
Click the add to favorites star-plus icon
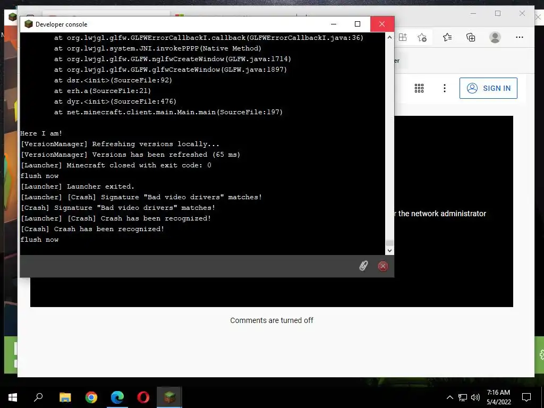click(422, 37)
